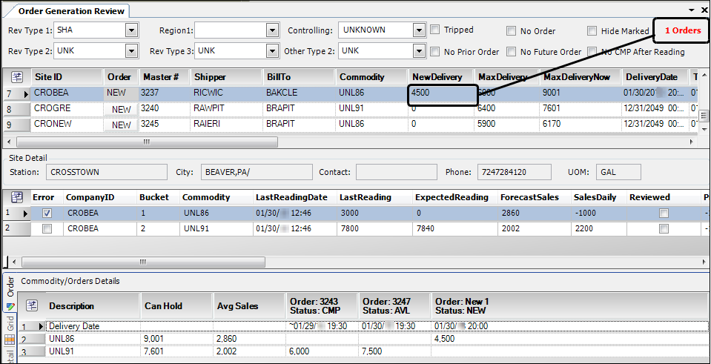Toggle the No Future Order checkbox
Image resolution: width=711 pixels, height=364 pixels.
click(512, 52)
